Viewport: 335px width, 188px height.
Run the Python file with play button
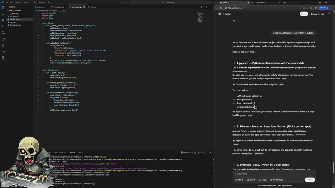[202, 7]
